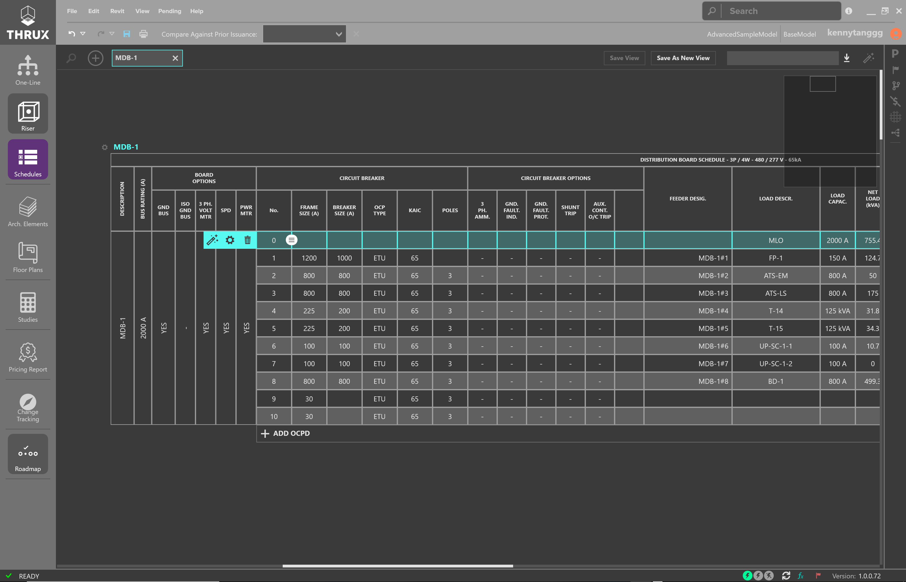The height and width of the screenshot is (582, 906).
Task: Open the File menu
Action: coord(72,11)
